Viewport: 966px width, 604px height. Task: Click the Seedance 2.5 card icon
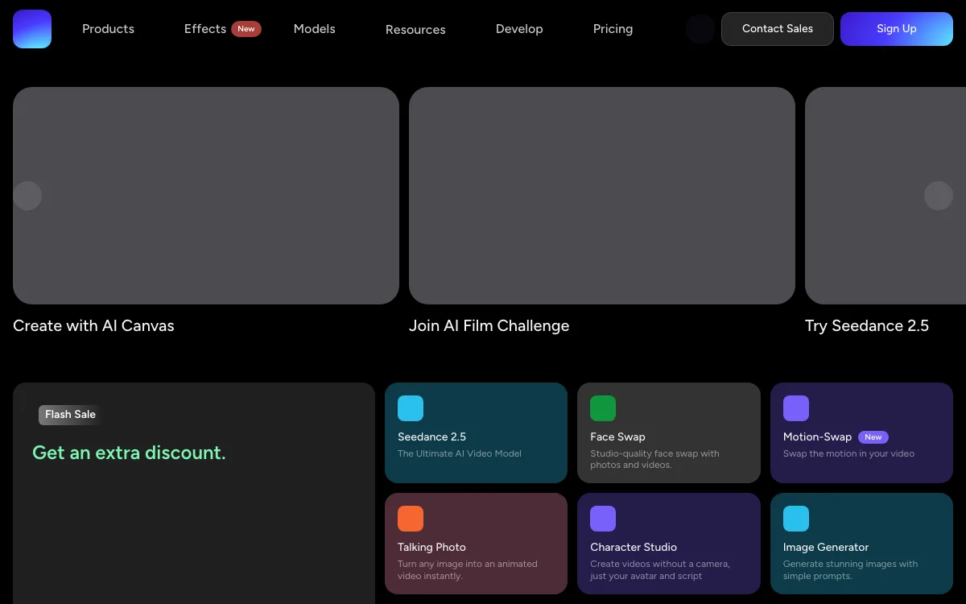(x=411, y=408)
